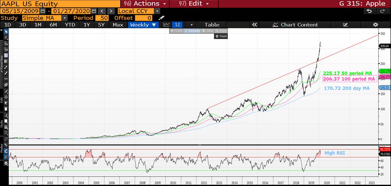The width and height of the screenshot is (391, 186).
Task: Go to previous date range arrow
Action: point(101,11)
